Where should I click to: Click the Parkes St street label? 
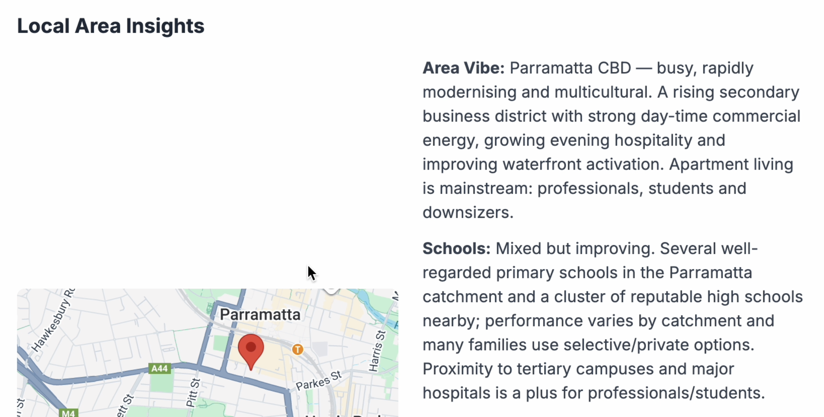319,380
